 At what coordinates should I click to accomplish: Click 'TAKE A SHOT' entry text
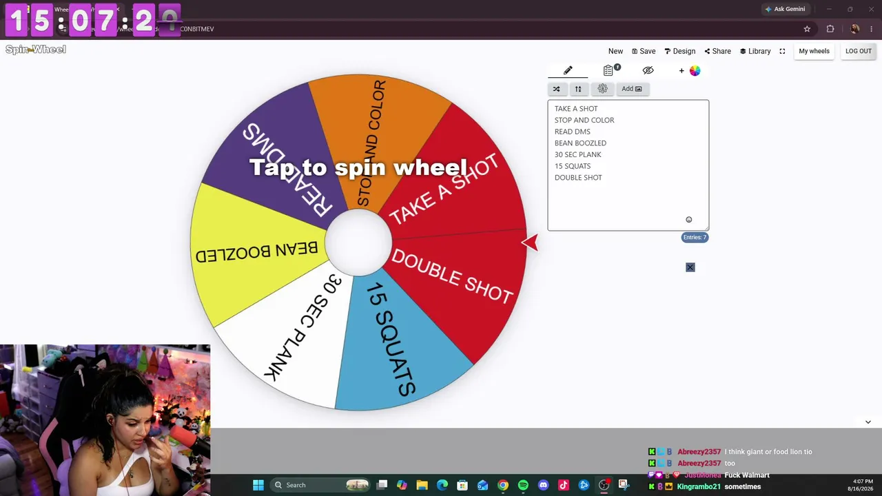click(576, 108)
